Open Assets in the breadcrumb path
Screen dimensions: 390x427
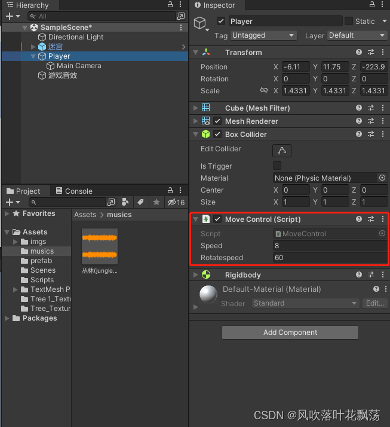coord(85,215)
